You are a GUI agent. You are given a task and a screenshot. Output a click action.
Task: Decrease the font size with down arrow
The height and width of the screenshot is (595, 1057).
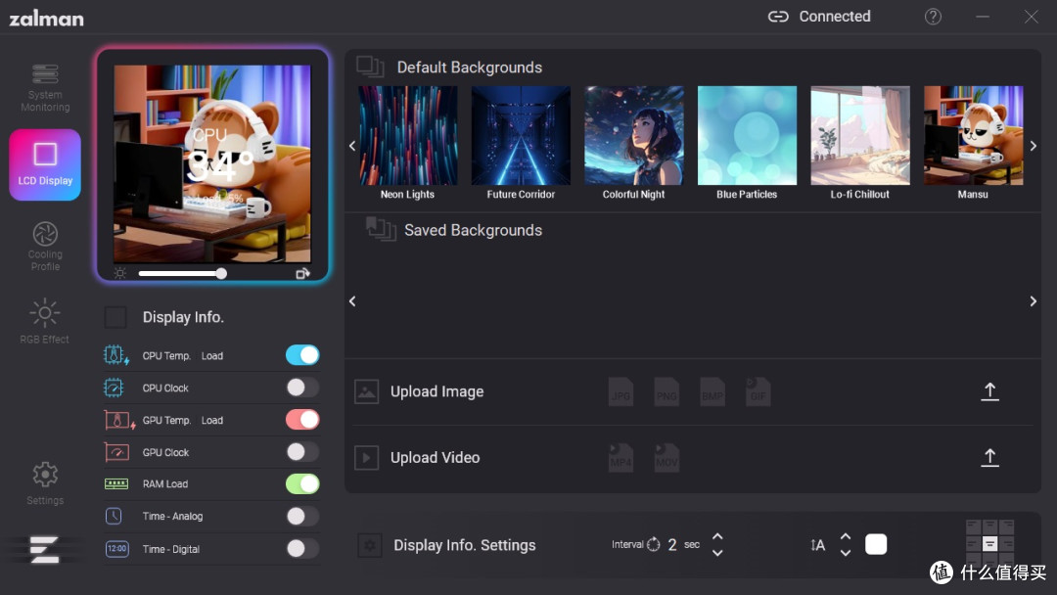point(846,553)
